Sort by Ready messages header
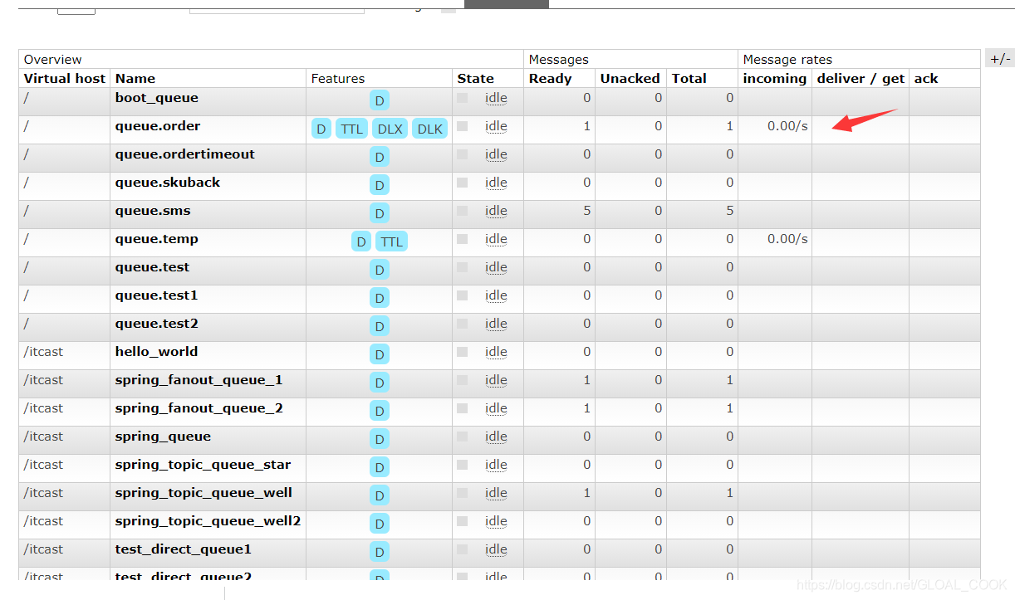The height and width of the screenshot is (600, 1015). [x=551, y=78]
